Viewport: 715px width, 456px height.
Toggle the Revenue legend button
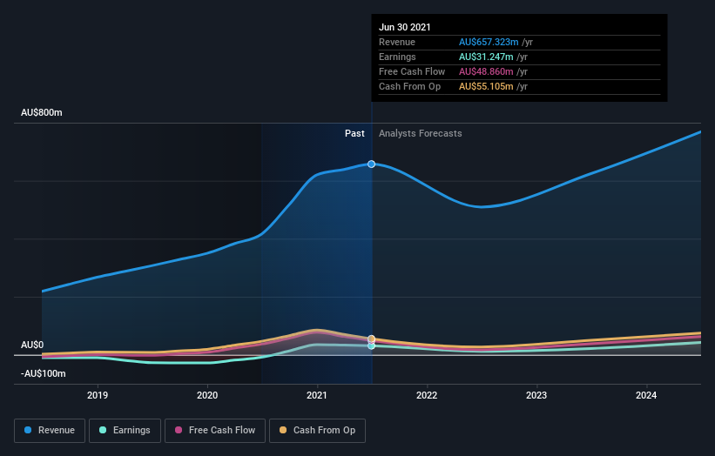(x=50, y=431)
